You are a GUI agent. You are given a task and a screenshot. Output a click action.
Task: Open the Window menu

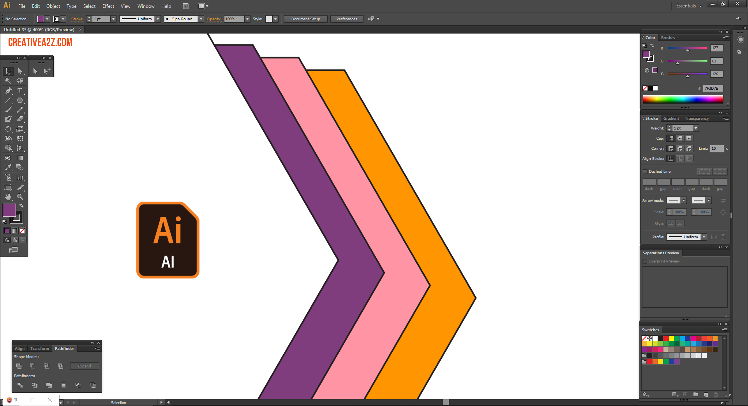146,6
